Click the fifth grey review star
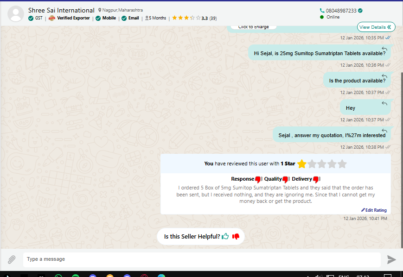Image resolution: width=403 pixels, height=277 pixels. (342, 164)
